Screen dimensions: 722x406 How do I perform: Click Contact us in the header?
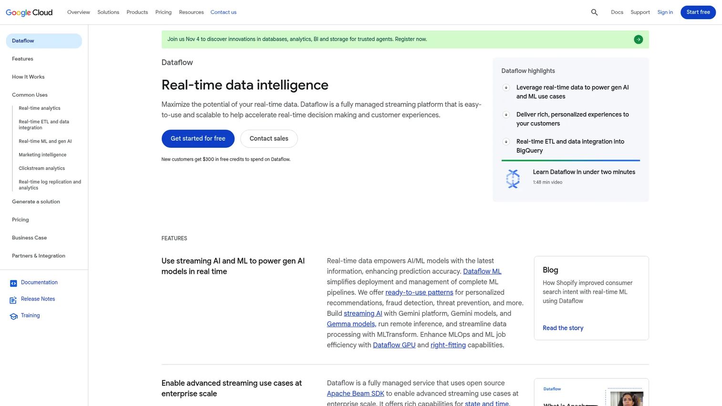(224, 12)
